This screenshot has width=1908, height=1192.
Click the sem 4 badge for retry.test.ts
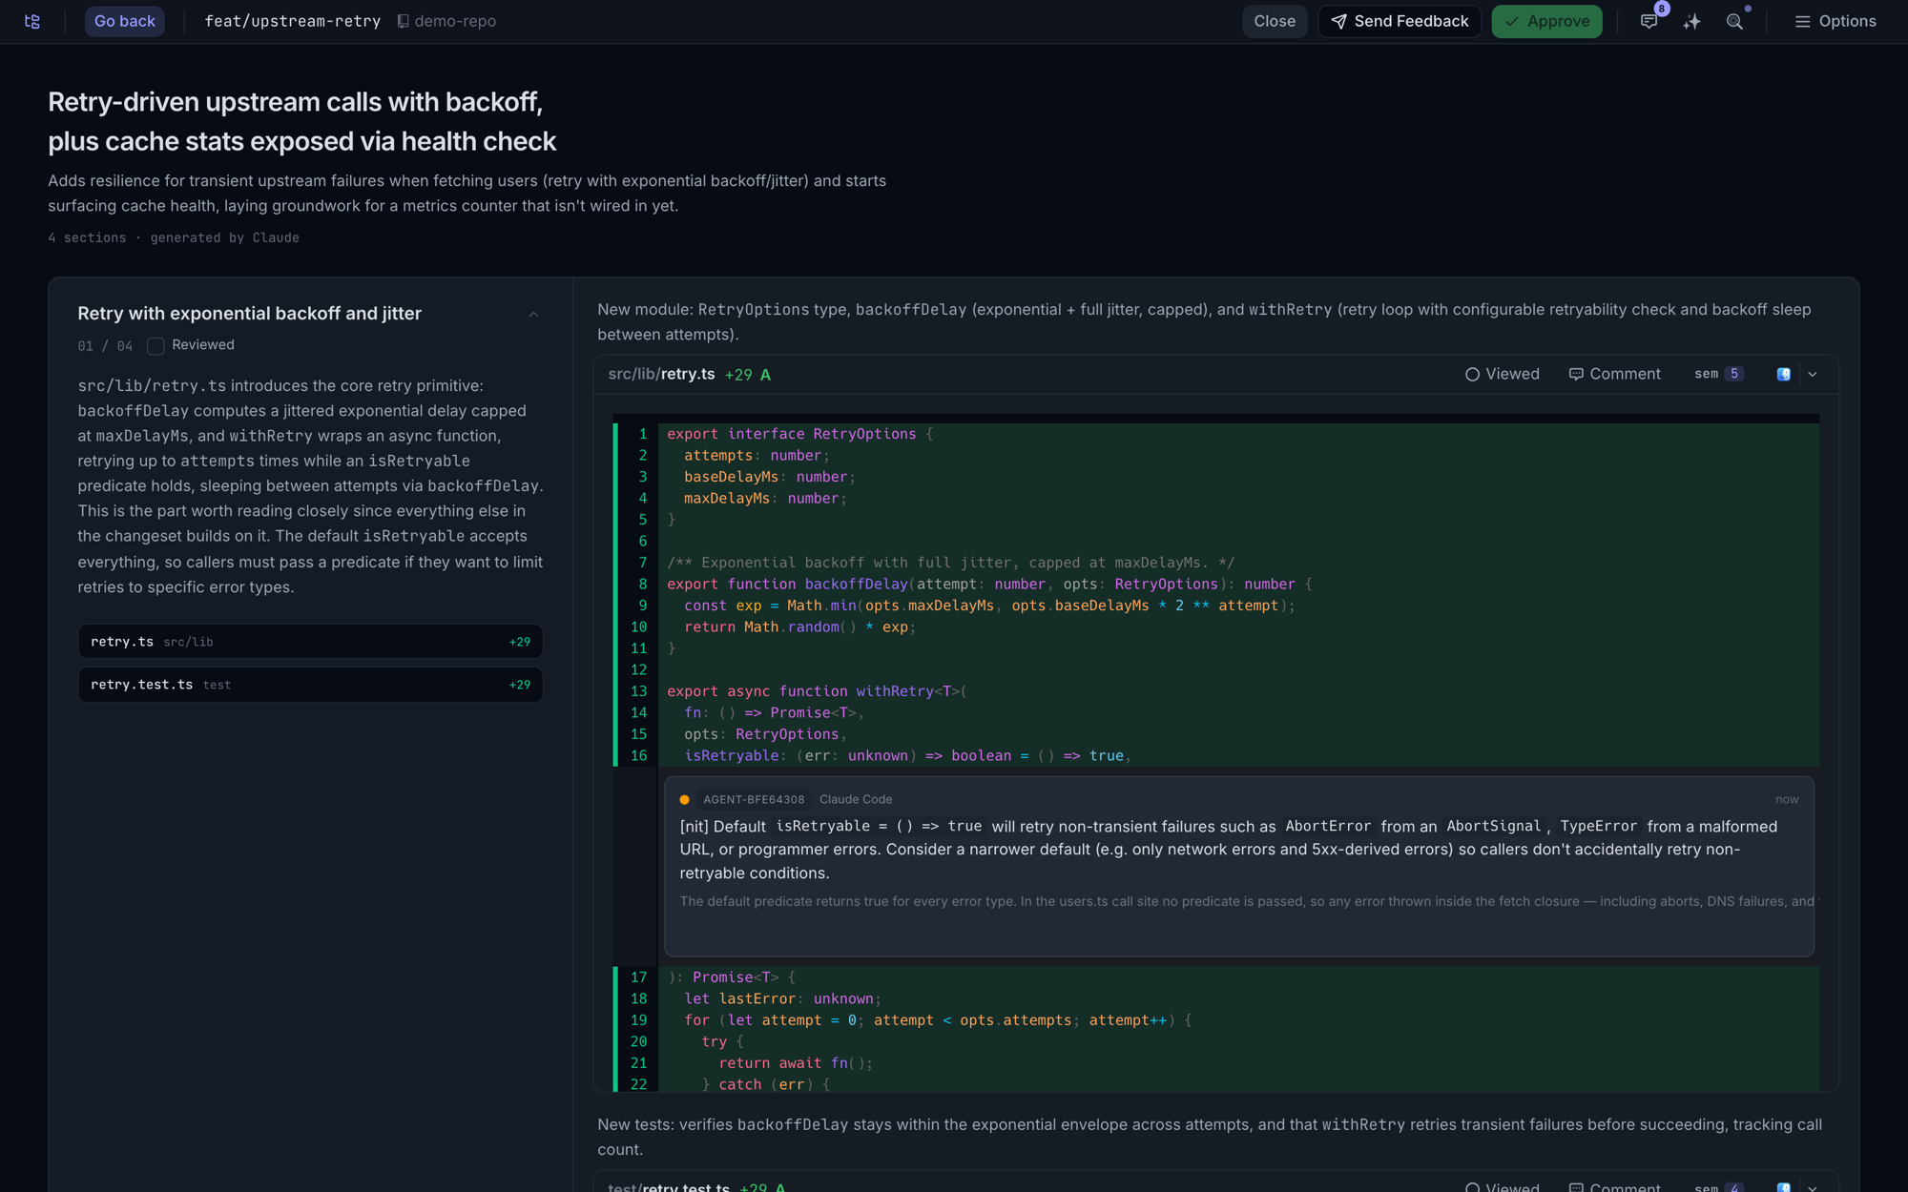click(1719, 1187)
